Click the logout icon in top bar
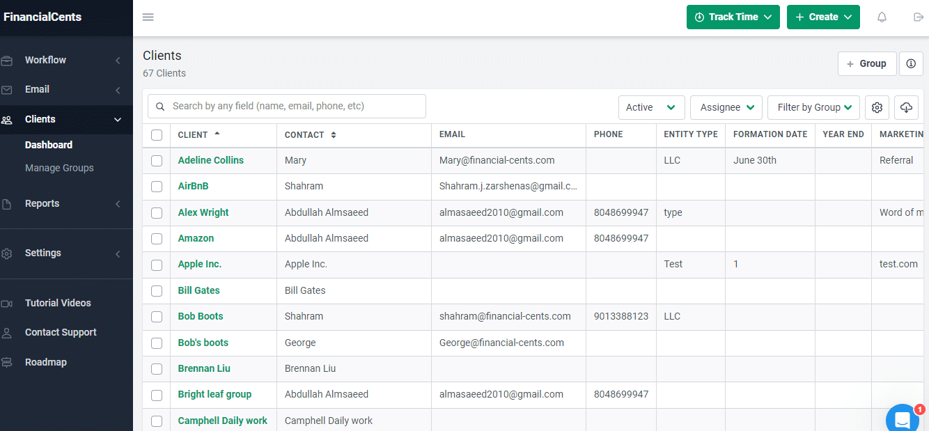This screenshot has width=929, height=431. (919, 17)
